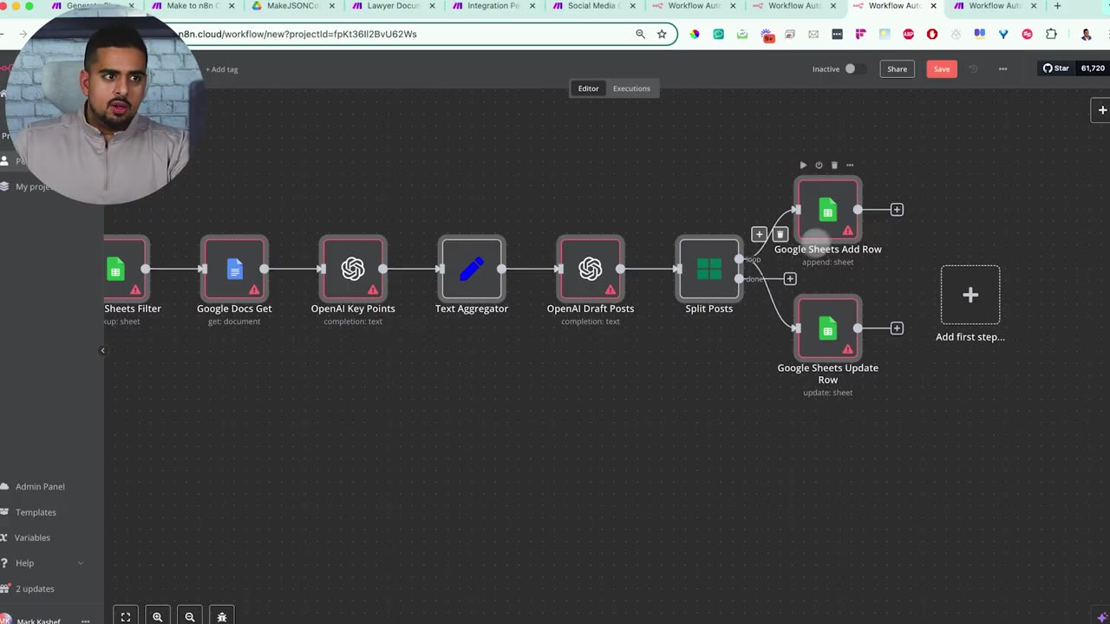The height and width of the screenshot is (624, 1110).
Task: Switch to Social Media browser tab
Action: pos(592,6)
